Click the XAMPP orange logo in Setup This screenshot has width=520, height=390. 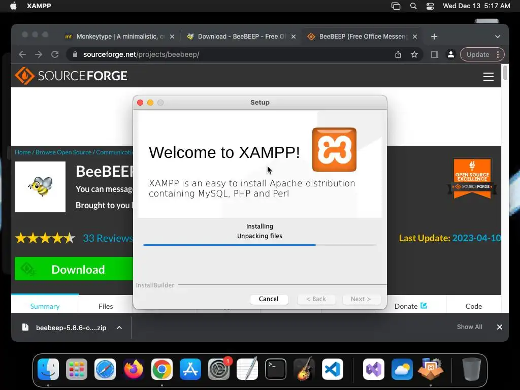334,150
